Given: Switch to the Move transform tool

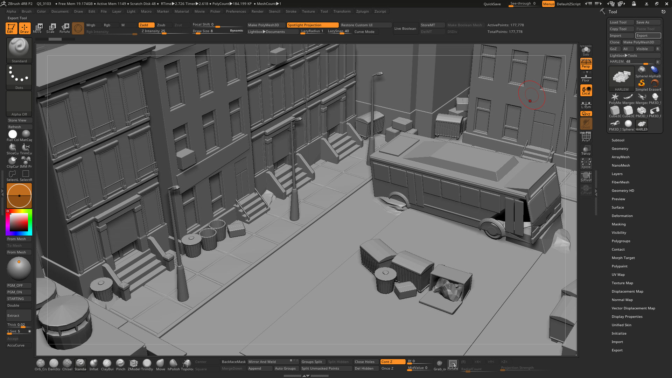Looking at the screenshot, I should [x=38, y=28].
